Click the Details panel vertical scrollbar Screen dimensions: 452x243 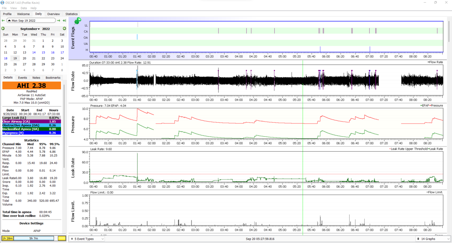[64, 127]
